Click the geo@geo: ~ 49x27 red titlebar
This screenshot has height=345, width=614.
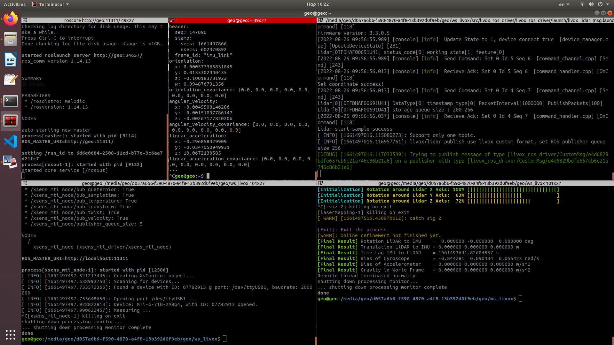coord(247,20)
